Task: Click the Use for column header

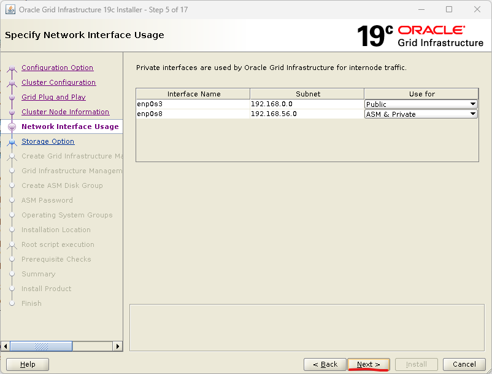Action: click(421, 94)
